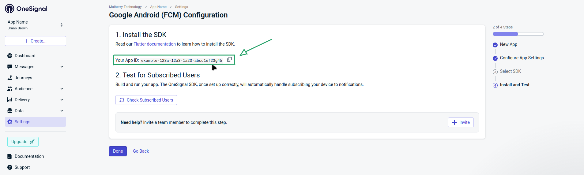Open the Flutter documentation link
Image resolution: width=584 pixels, height=175 pixels.
[154, 44]
